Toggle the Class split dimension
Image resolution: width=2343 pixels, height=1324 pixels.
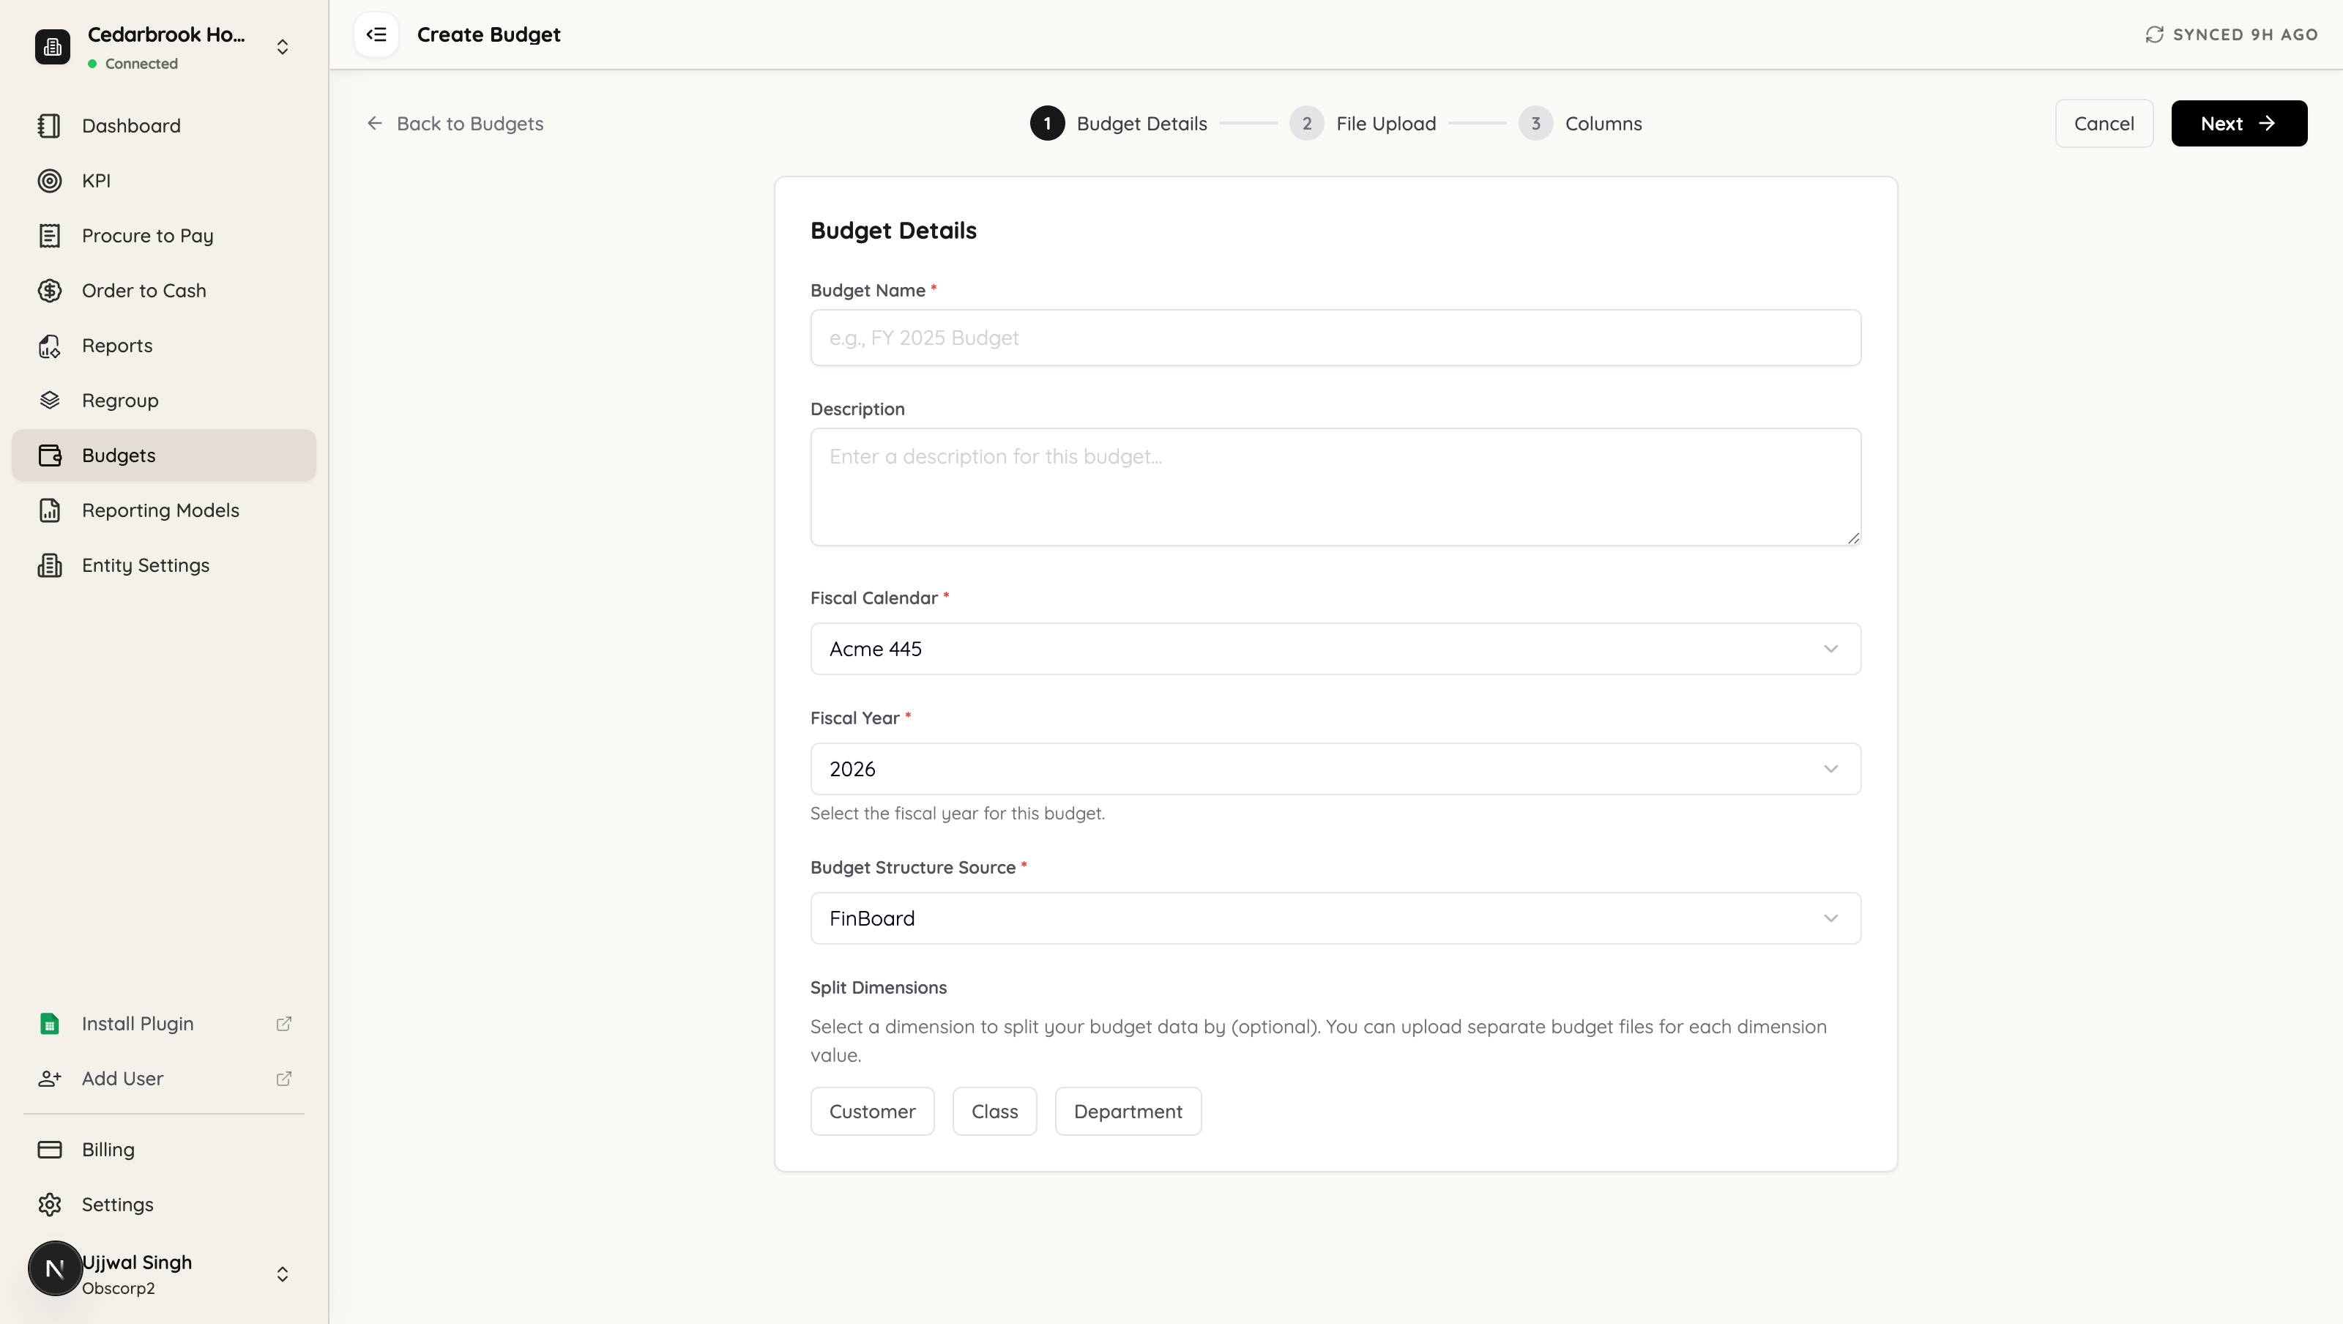coord(994,1111)
